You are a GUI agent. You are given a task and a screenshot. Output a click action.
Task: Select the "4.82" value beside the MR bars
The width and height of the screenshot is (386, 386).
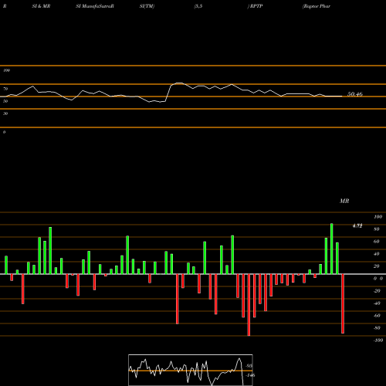(x=357, y=226)
